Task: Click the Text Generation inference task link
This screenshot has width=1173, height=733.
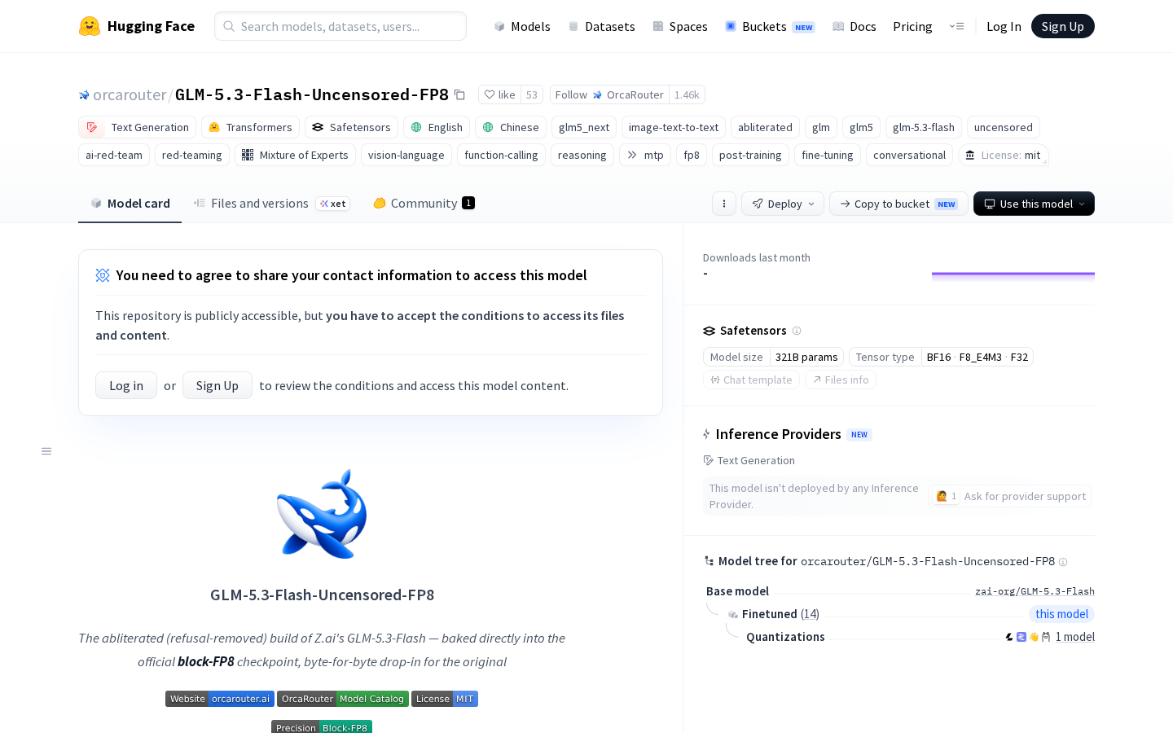Action: 749,460
